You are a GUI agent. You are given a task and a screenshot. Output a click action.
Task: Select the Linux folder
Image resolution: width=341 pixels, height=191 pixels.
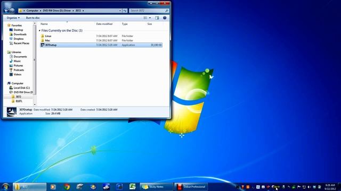tap(48, 36)
